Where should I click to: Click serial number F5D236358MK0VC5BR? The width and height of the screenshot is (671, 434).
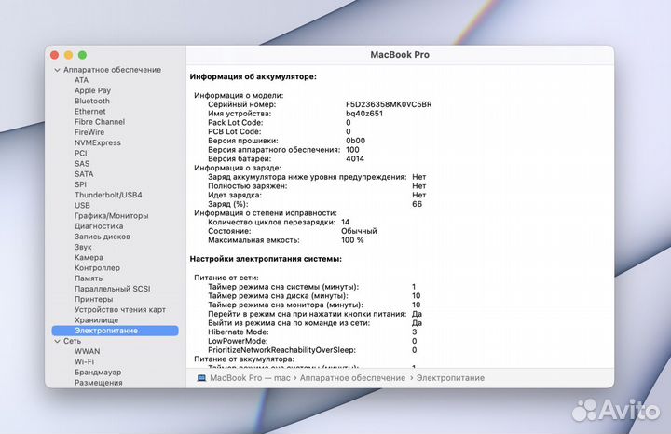pos(389,104)
